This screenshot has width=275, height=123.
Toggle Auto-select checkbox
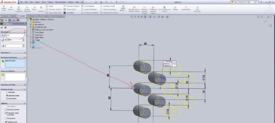click(x=7, y=99)
